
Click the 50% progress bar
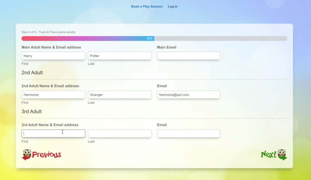(154, 39)
